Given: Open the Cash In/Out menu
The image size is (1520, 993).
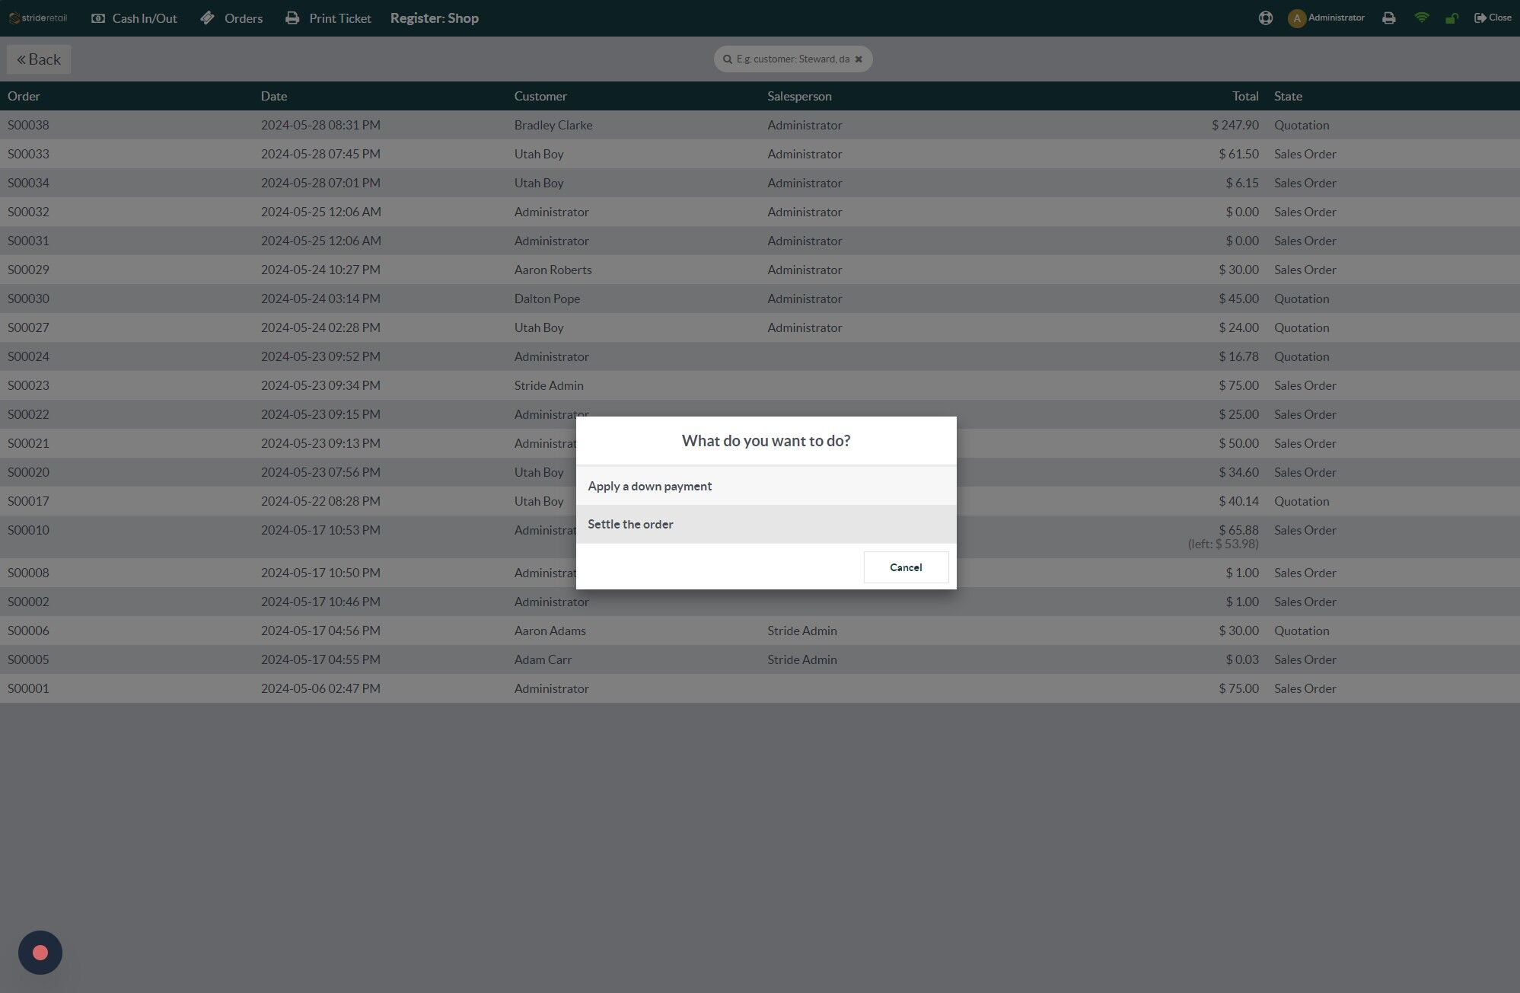Looking at the screenshot, I should point(134,18).
